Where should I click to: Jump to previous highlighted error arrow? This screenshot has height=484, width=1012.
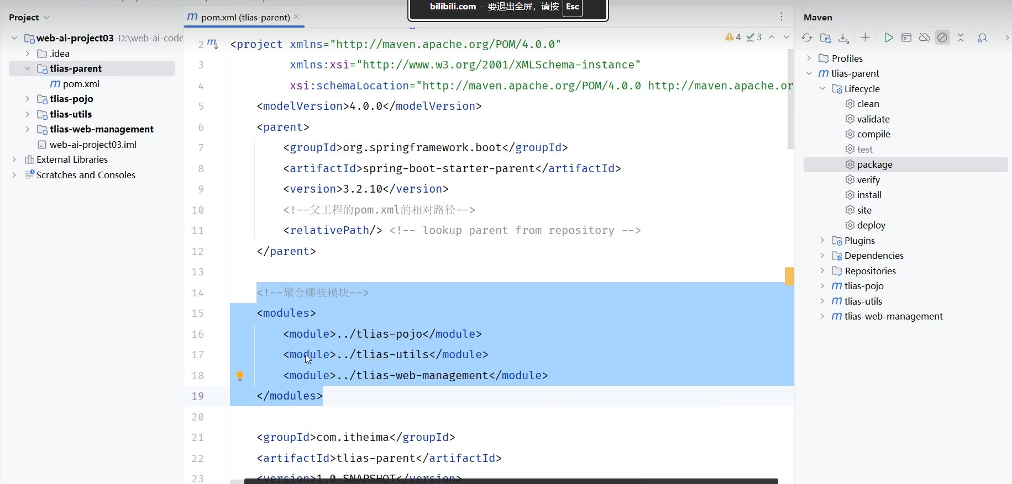(x=772, y=37)
